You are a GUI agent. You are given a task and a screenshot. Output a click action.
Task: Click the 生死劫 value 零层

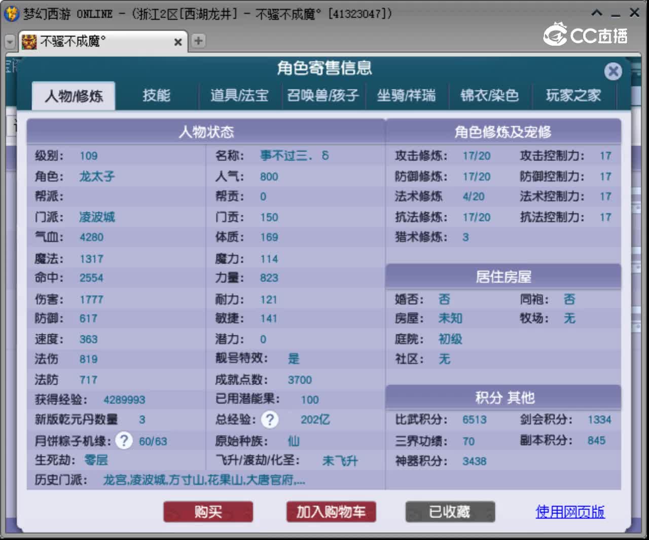[96, 460]
